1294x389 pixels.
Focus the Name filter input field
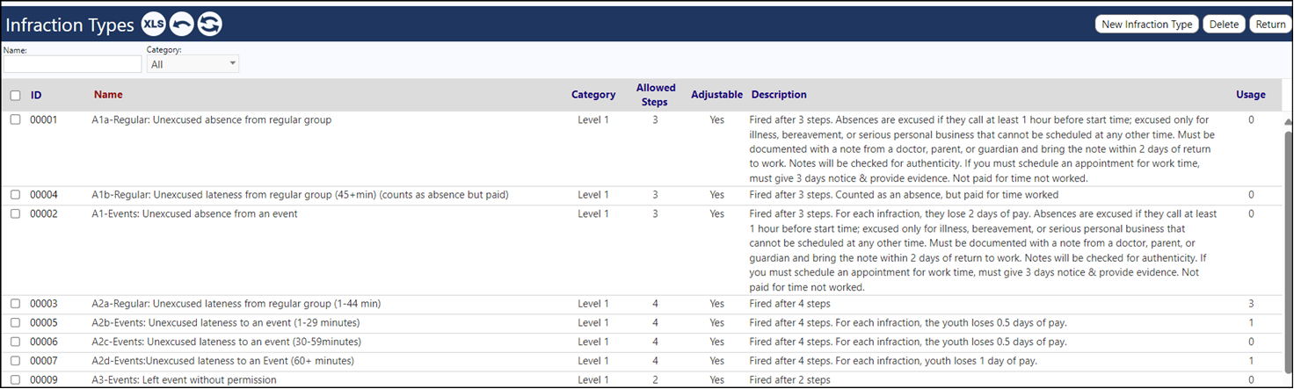click(72, 64)
